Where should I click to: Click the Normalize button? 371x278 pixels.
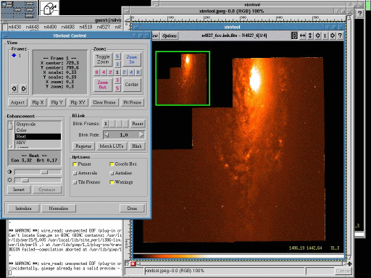[x=59, y=208]
